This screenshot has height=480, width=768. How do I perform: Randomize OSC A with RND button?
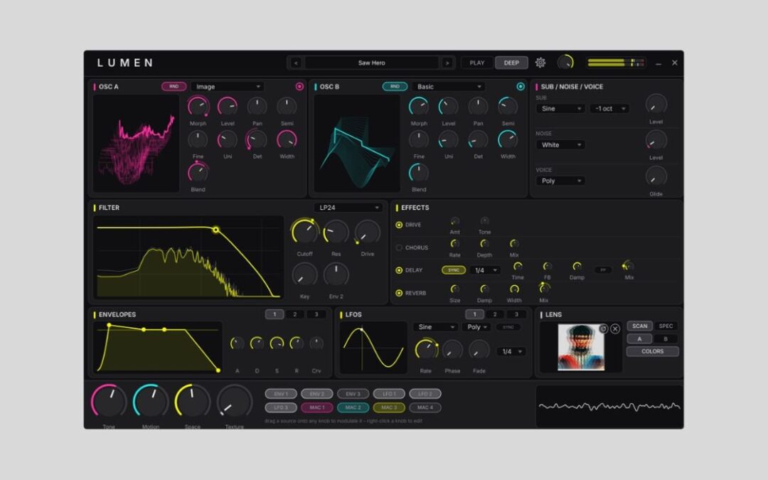(x=174, y=86)
